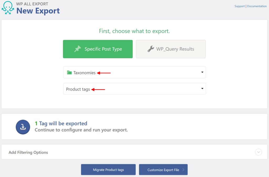
Task: Switch to WP_Query Results mode
Action: click(170, 49)
